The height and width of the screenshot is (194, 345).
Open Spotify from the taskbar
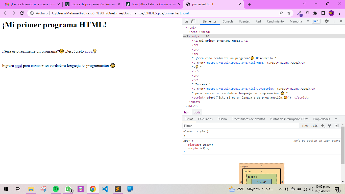tap(56, 189)
